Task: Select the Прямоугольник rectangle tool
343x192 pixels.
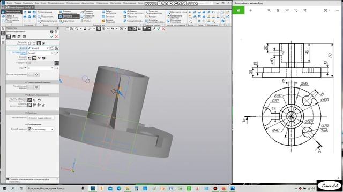Action: [x=47, y=21]
